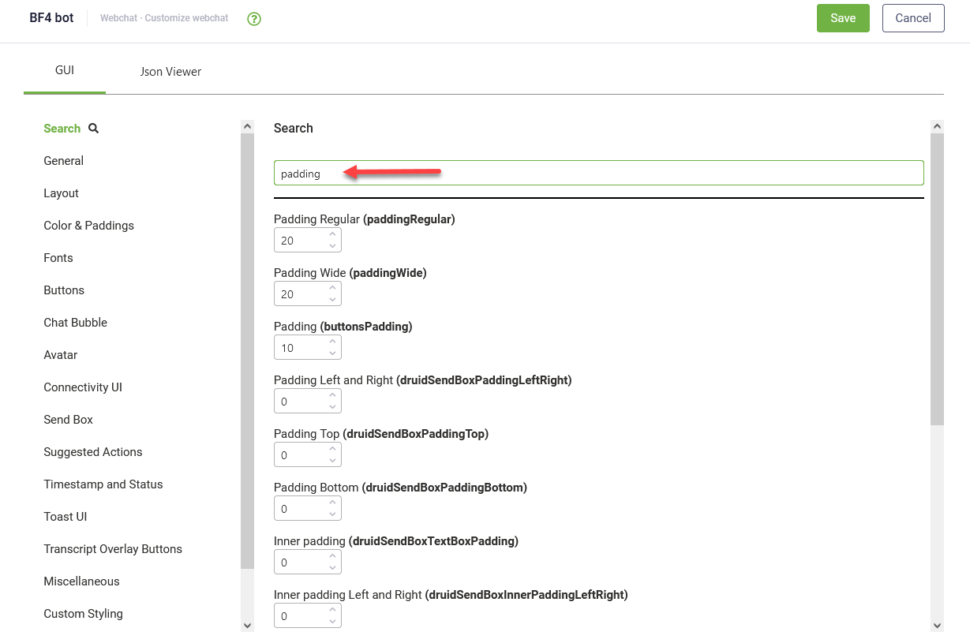Viewport: 970px width, 643px height.
Task: Open the Send Box settings section
Action: coord(68,419)
